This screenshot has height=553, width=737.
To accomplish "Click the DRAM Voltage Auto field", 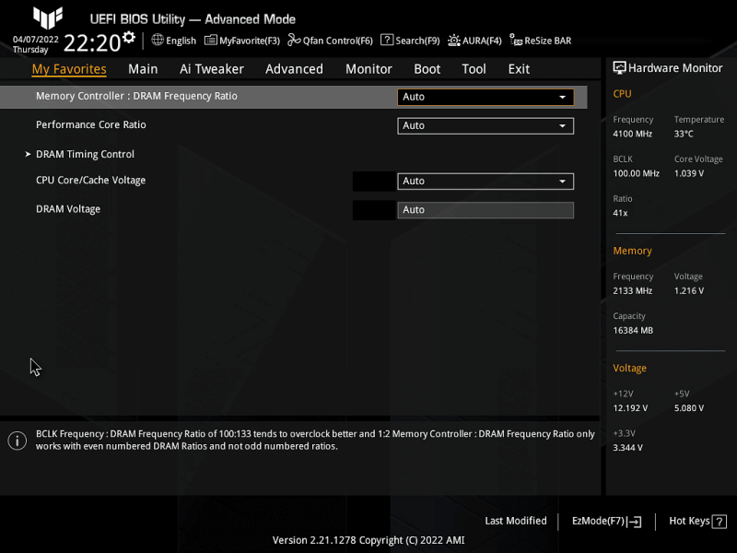I will coord(485,210).
